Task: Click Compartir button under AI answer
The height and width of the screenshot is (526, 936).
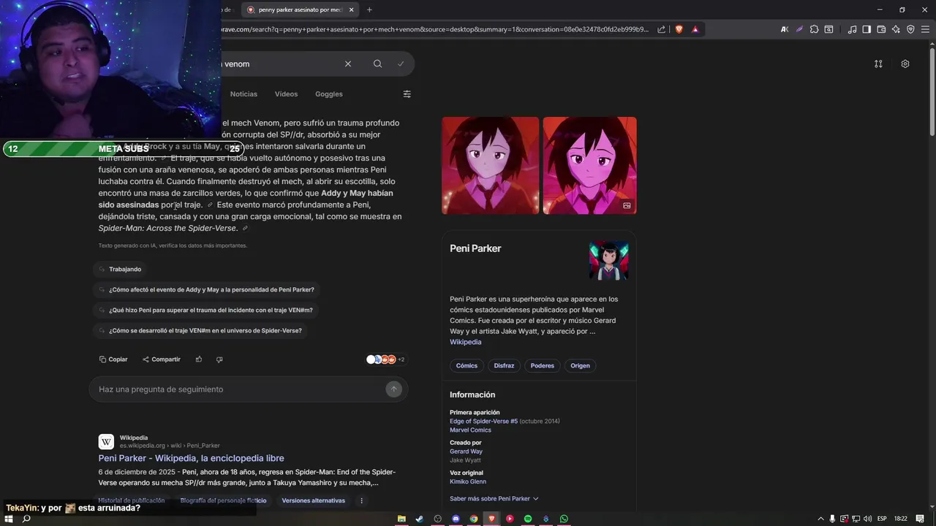Action: point(162,359)
